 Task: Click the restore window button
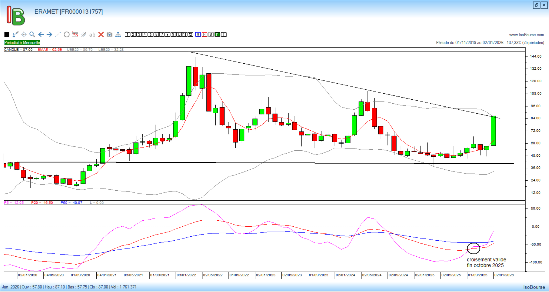pyautogui.click(x=536, y=5)
